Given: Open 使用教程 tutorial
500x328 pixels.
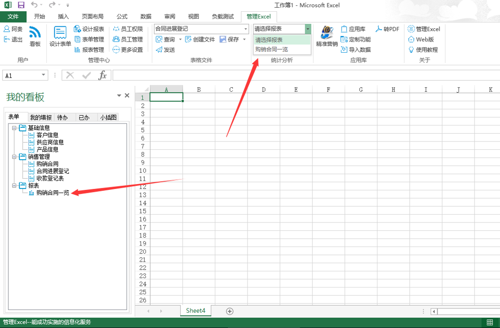Looking at the screenshot, I should (423, 49).
